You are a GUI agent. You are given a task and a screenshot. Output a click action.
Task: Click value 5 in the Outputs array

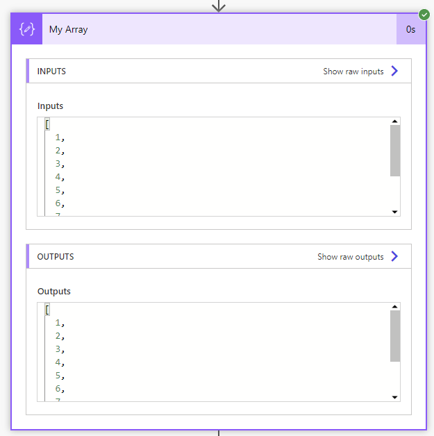tap(58, 376)
